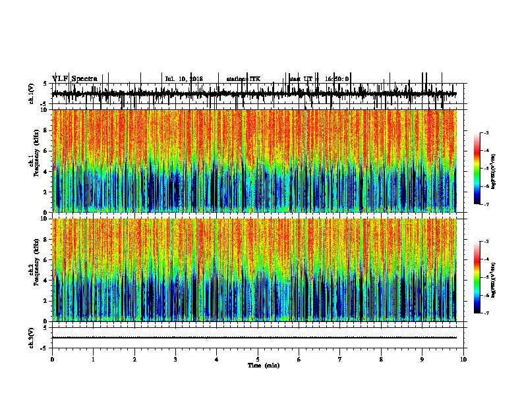
Task: Click time axis tick label "0"
Action: 52,360
